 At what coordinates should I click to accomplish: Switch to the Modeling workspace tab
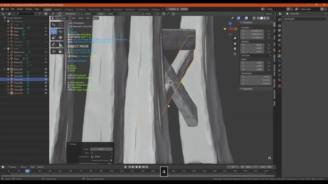(58, 10)
